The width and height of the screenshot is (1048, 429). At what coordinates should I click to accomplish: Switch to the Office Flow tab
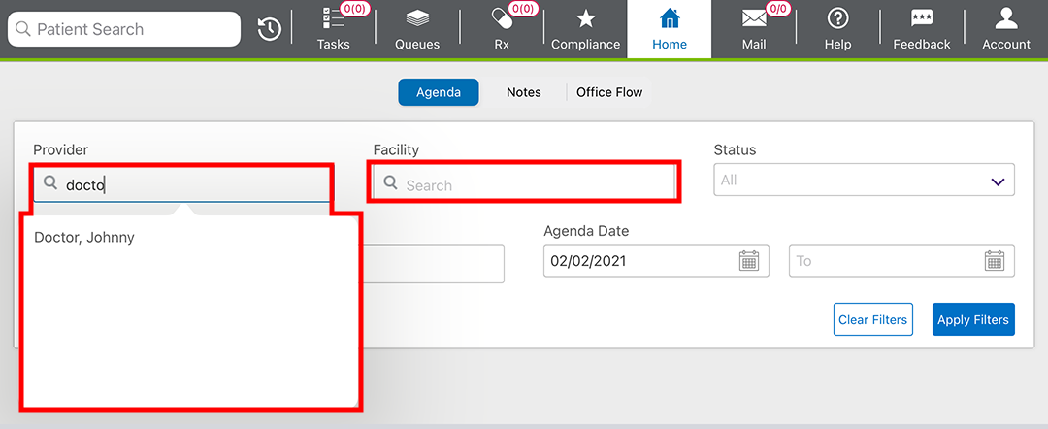[x=609, y=92]
